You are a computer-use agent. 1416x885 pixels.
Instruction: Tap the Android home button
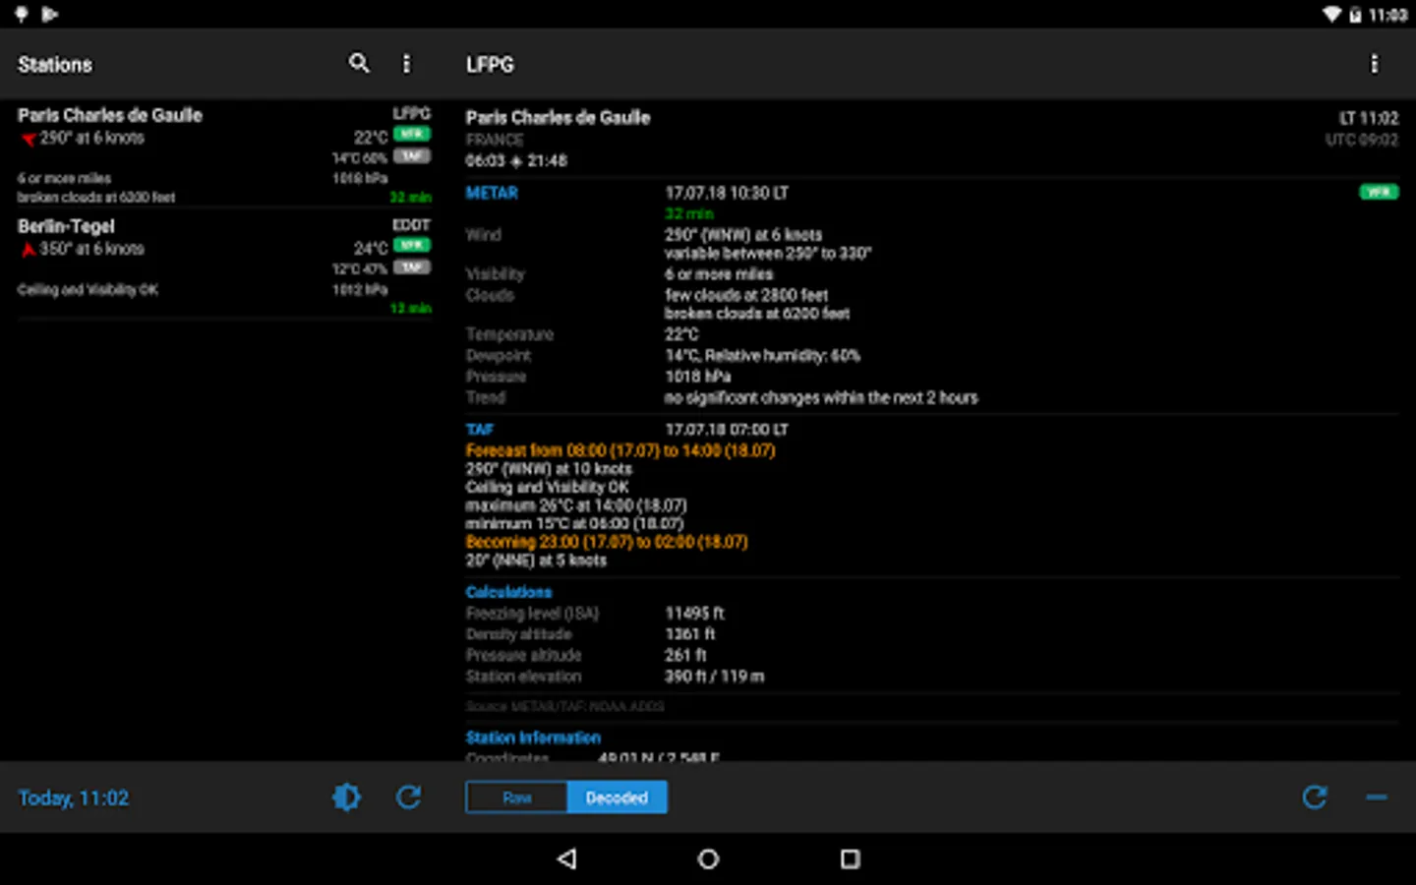708,858
